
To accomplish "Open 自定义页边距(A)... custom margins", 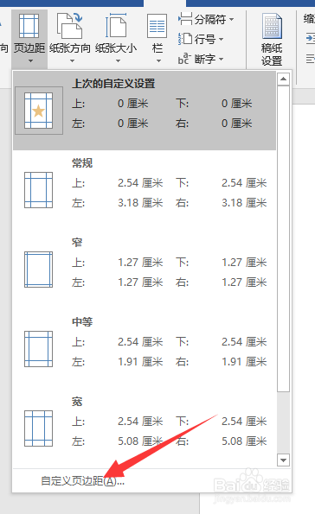I will 83,481.
